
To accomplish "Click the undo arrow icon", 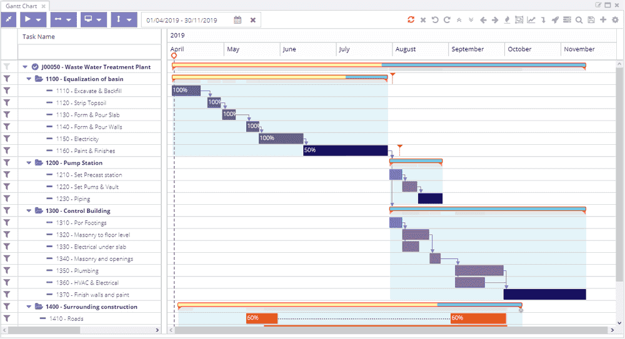I will 435,19.
